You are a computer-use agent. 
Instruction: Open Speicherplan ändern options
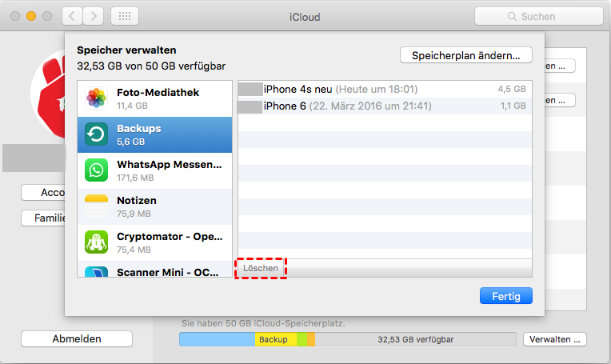(466, 55)
